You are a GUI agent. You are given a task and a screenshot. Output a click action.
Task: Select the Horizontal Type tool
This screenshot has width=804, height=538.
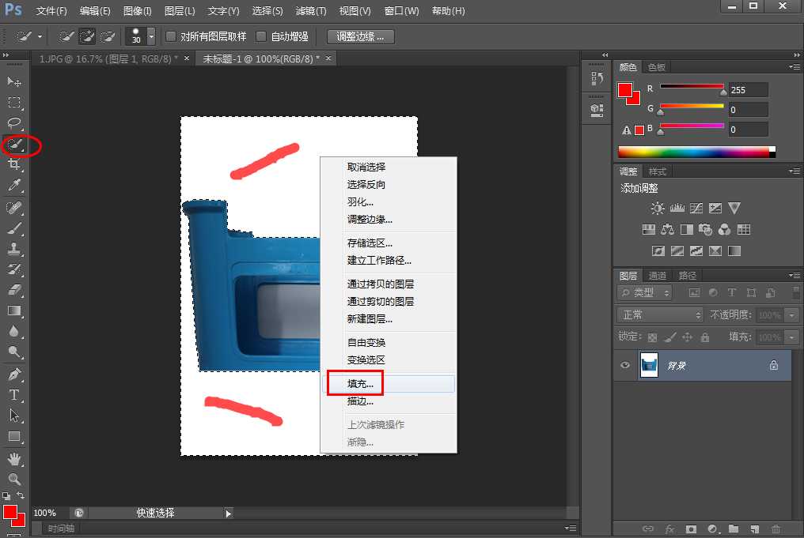tap(13, 395)
